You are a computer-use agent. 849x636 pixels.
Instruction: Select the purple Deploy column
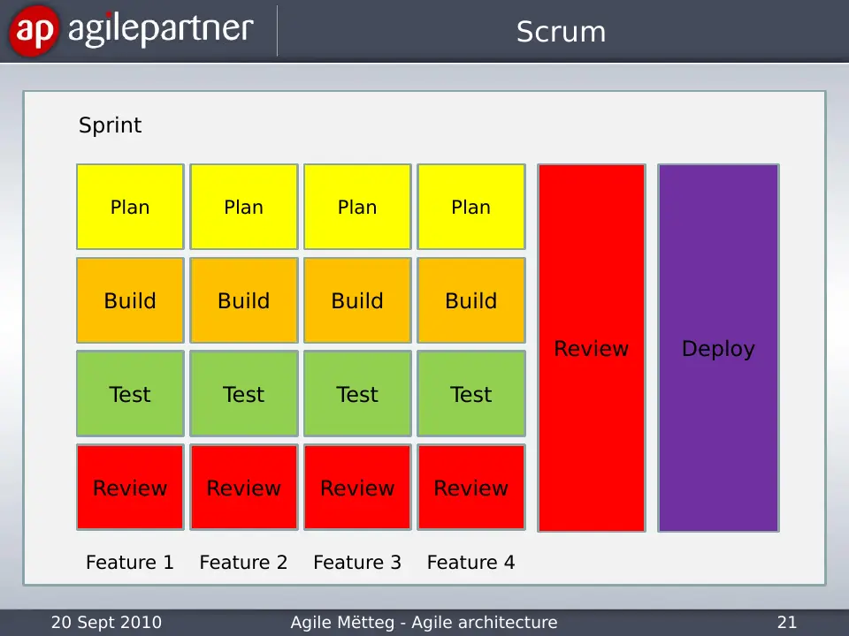pyautogui.click(x=718, y=348)
